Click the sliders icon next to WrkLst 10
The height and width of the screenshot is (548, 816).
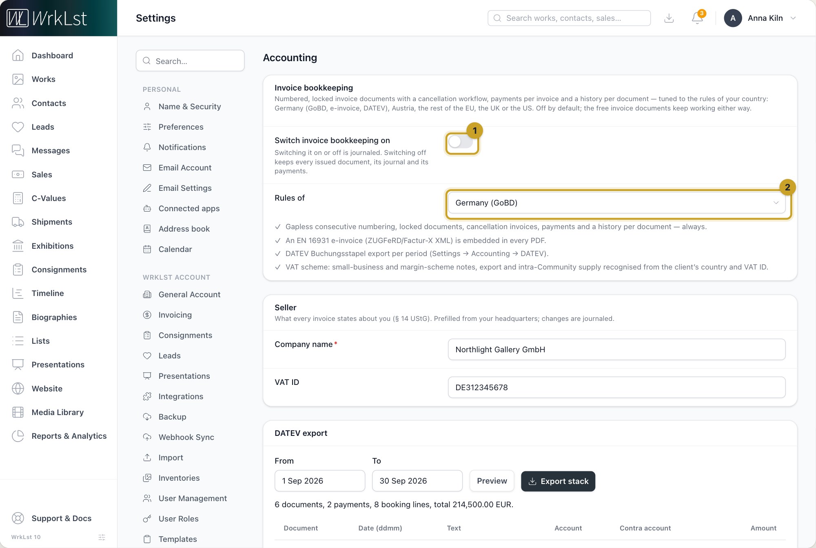[102, 537]
